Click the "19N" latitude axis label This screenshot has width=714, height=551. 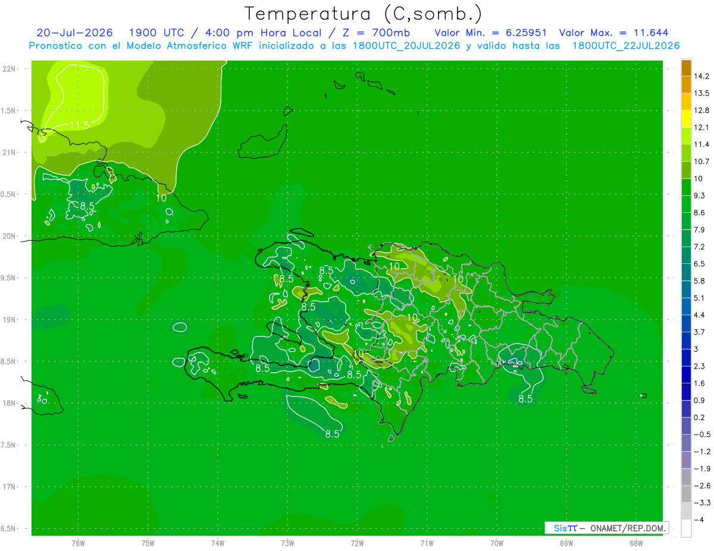(10, 320)
